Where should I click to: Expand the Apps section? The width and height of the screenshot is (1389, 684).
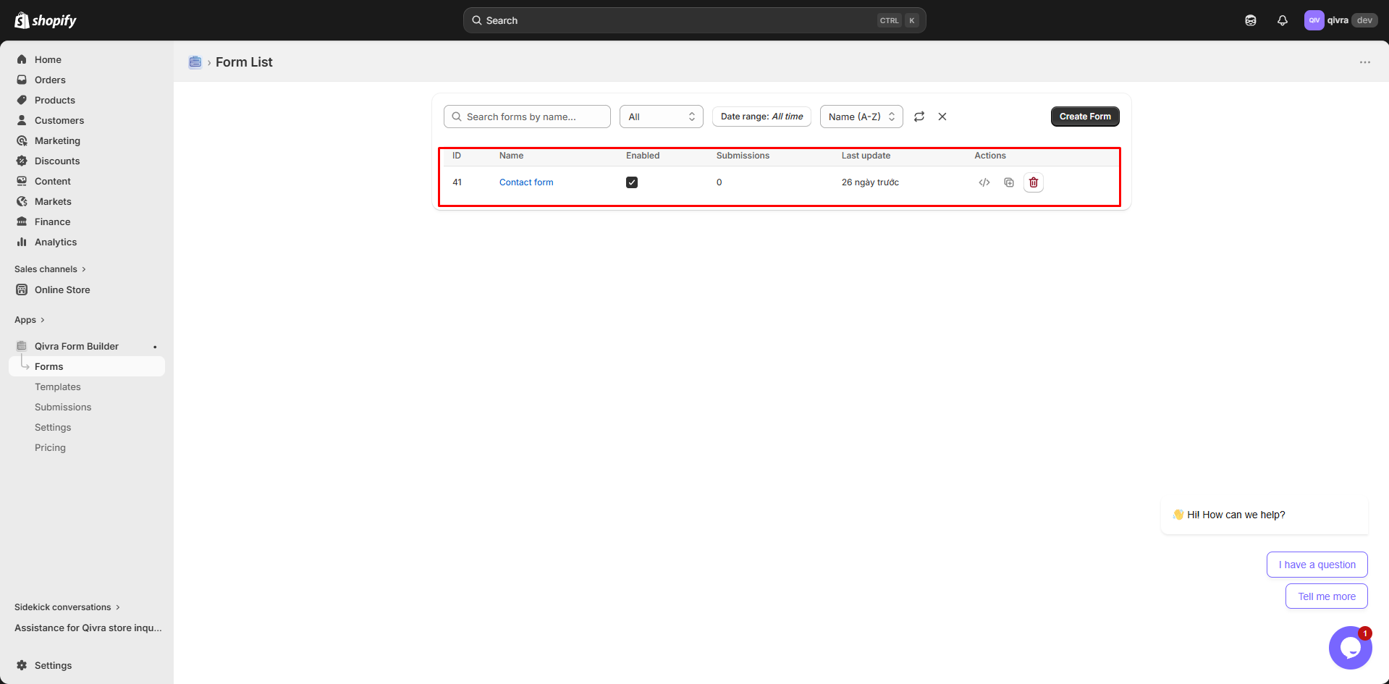(30, 320)
